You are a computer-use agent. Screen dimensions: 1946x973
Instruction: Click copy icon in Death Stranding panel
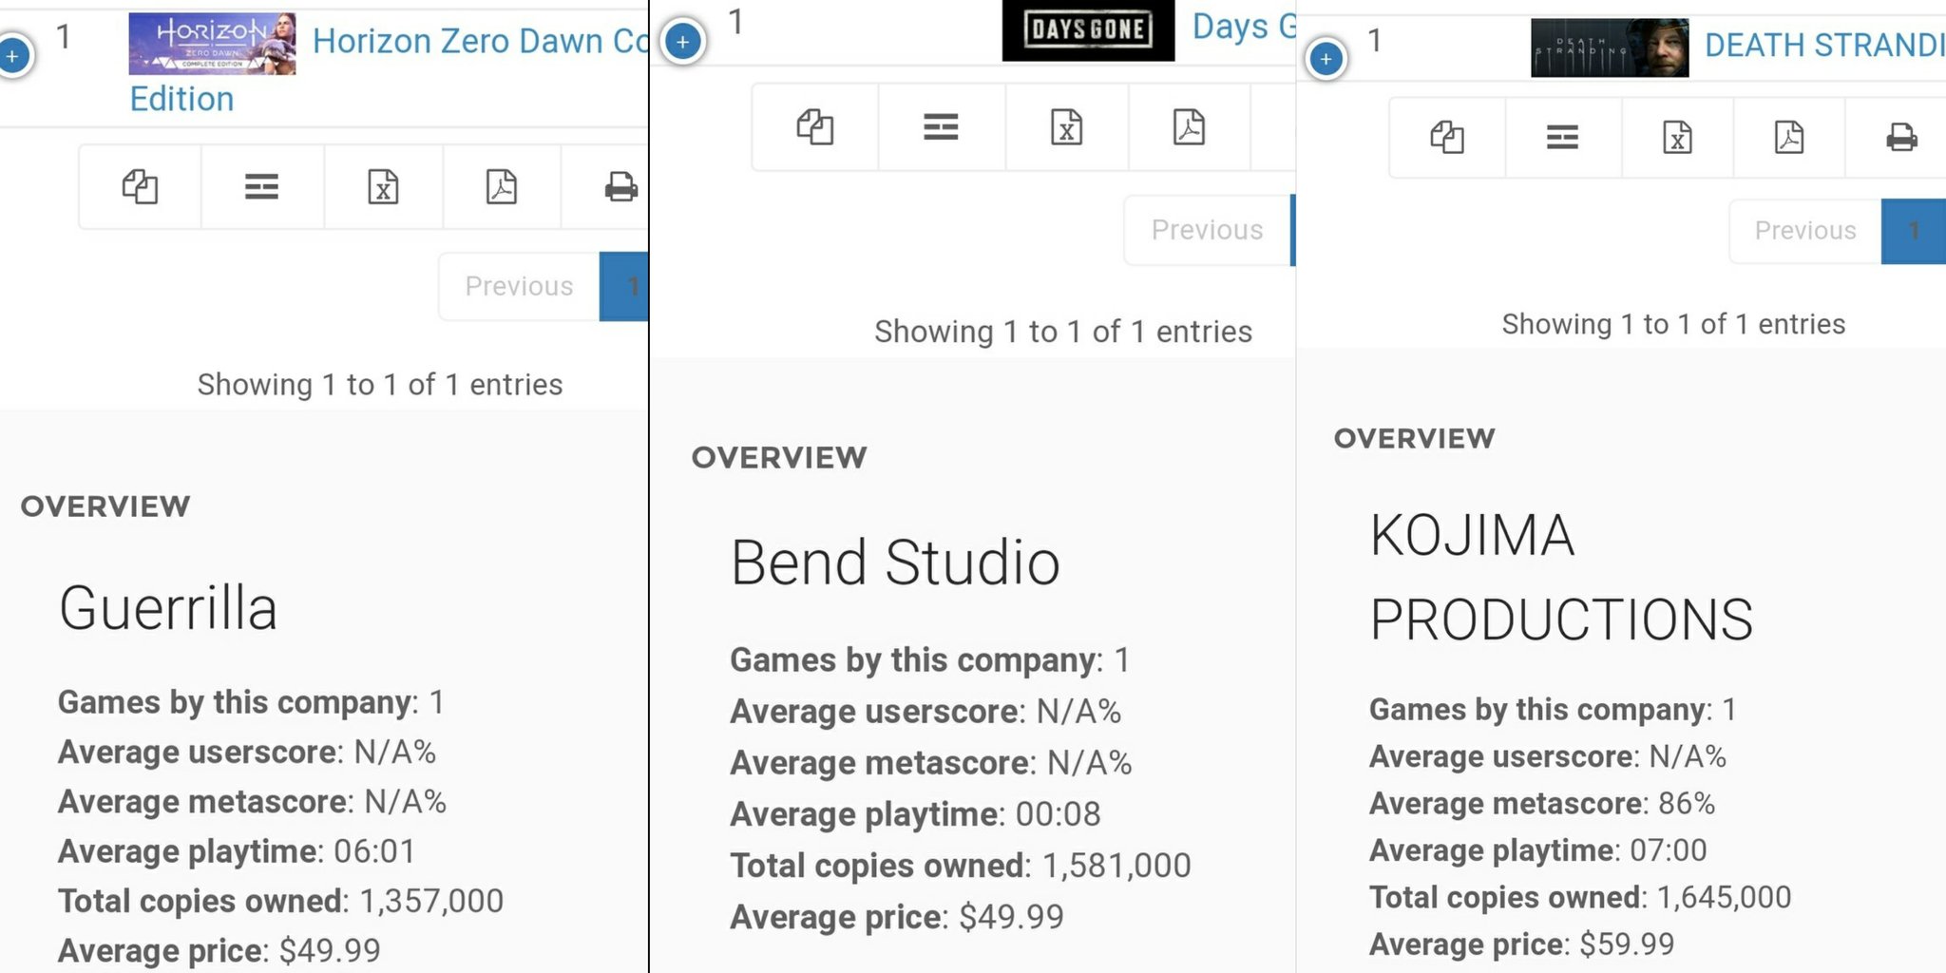(x=1447, y=137)
